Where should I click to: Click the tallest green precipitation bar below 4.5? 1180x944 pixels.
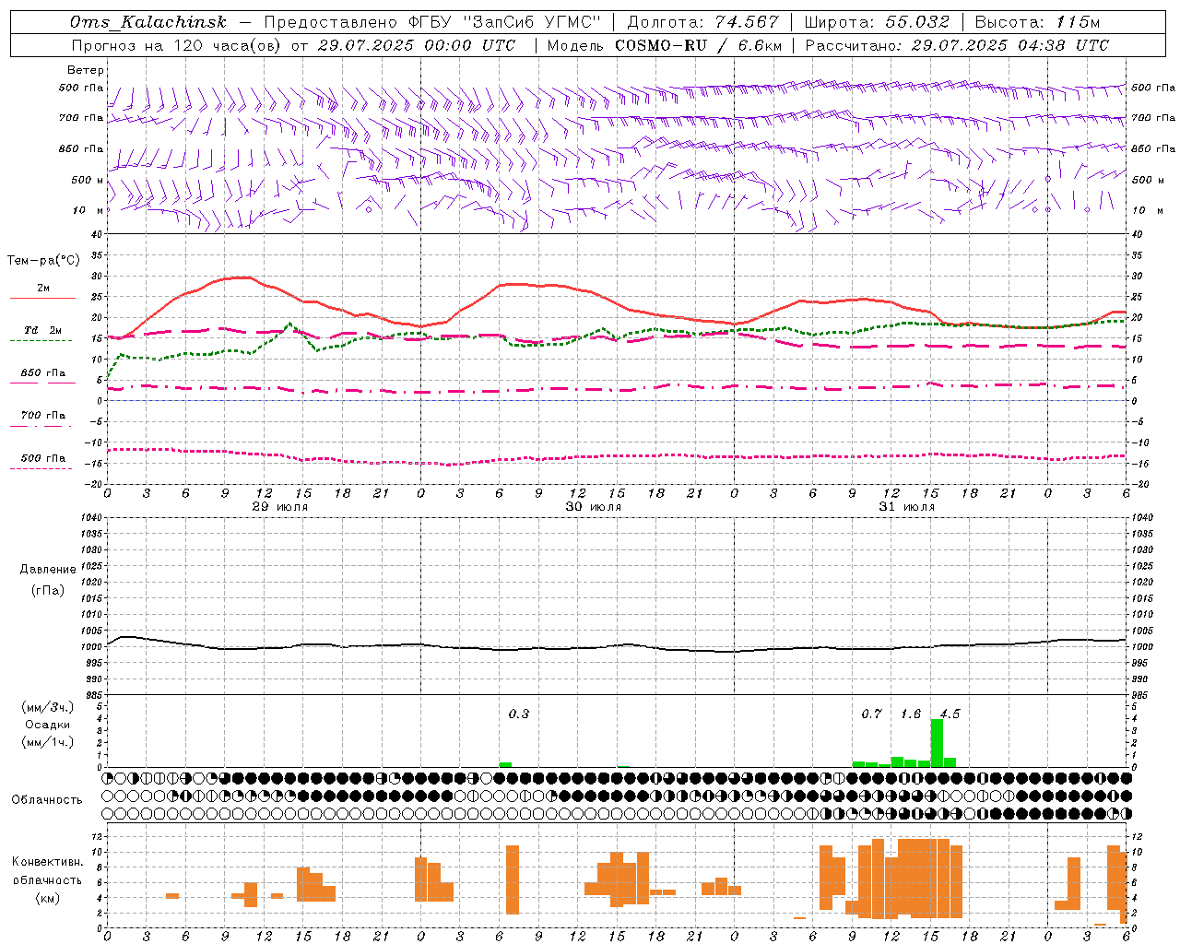937,743
